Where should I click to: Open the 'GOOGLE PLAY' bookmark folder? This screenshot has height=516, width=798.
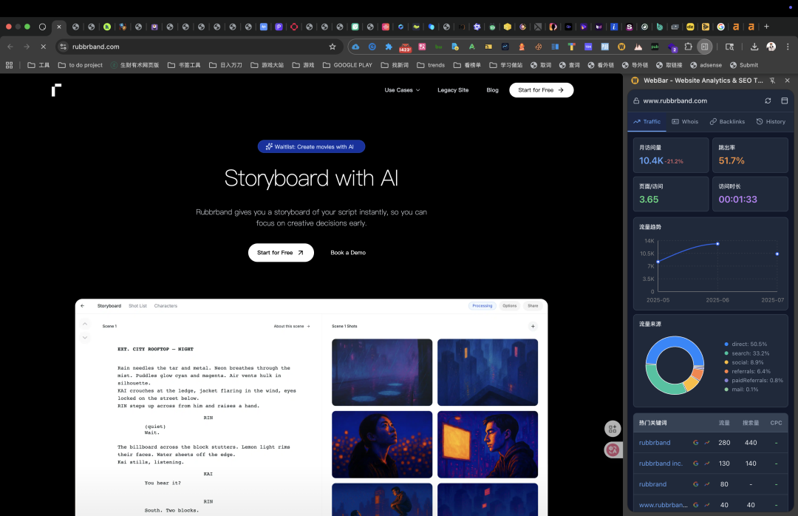347,65
